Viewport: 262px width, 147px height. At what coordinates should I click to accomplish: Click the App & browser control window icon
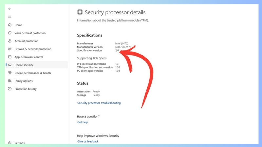tap(10, 57)
